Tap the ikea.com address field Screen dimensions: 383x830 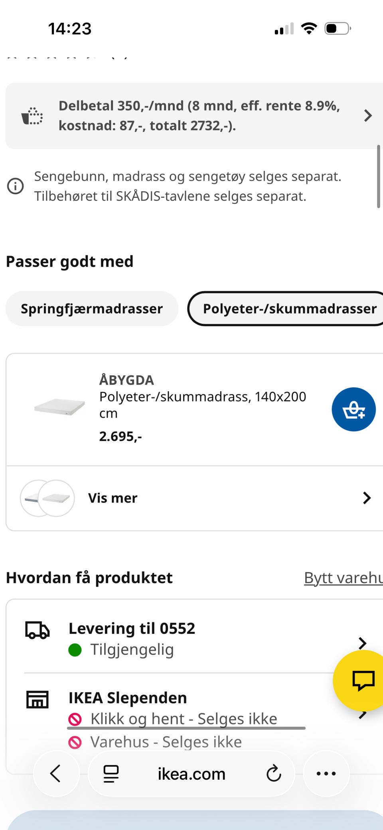191,773
